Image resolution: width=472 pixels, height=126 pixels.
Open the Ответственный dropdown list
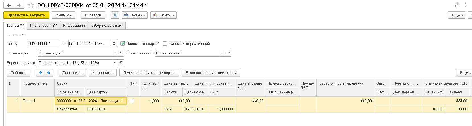[x=222, y=53]
